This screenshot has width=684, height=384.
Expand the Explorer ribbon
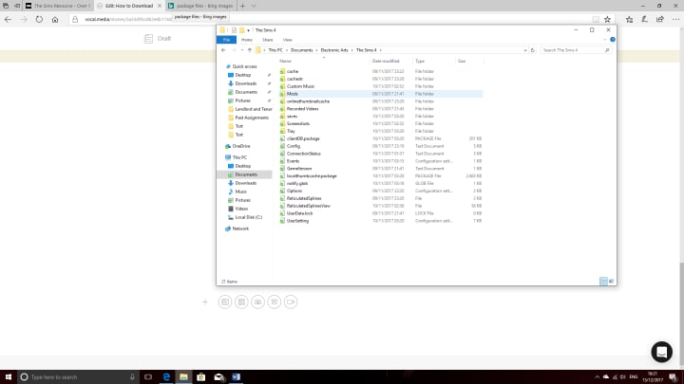pos(604,40)
